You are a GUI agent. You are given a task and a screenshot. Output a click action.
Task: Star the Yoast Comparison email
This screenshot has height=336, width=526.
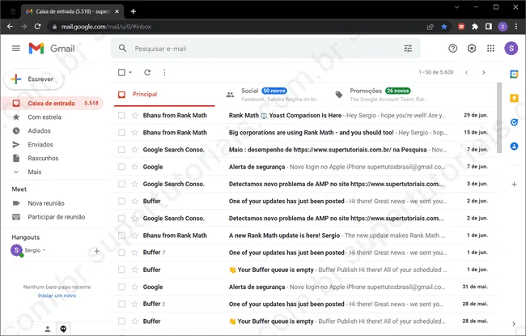134,116
